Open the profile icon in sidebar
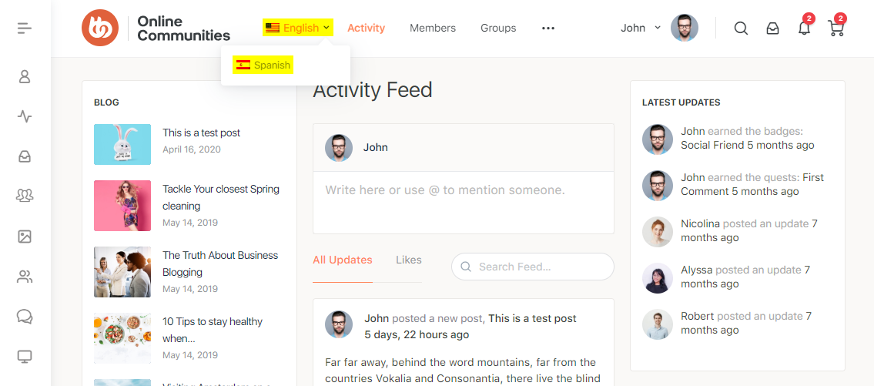 tap(25, 76)
